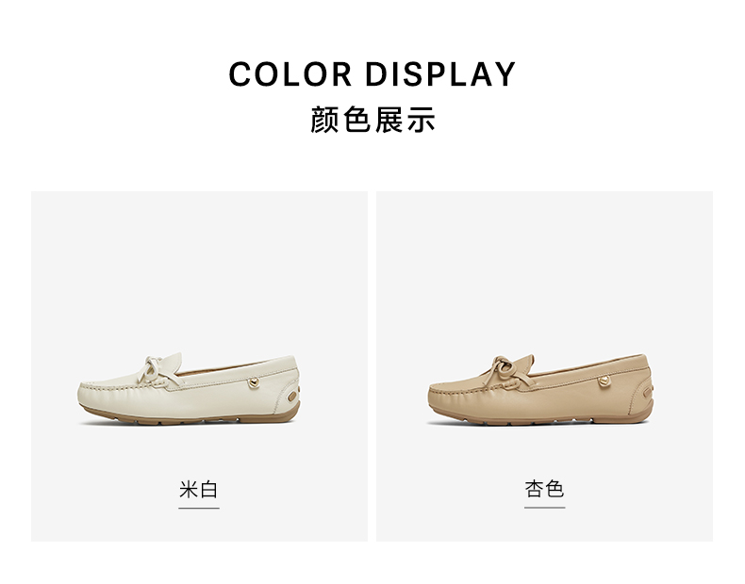Click the underline beneath 杏色
This screenshot has height=584, width=745.
(544, 508)
